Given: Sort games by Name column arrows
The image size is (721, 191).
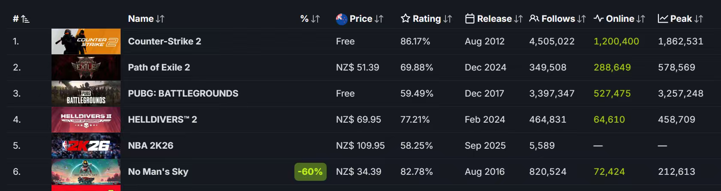Looking at the screenshot, I should (160, 19).
